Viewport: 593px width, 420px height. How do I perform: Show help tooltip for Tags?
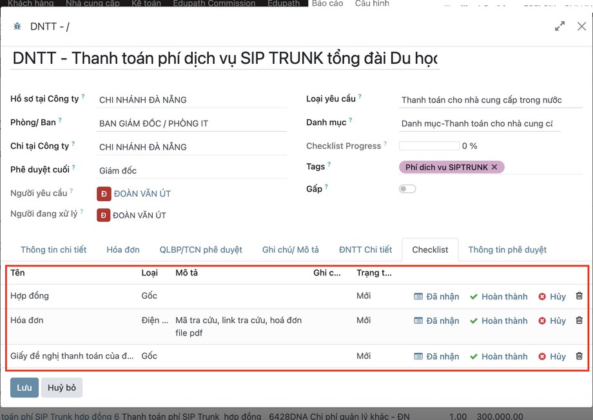[x=329, y=165]
